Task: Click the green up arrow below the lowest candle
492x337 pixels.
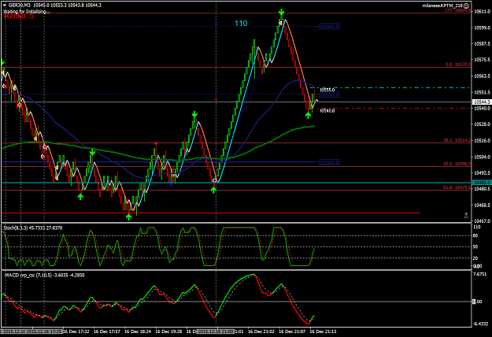Action: pyautogui.click(x=128, y=217)
